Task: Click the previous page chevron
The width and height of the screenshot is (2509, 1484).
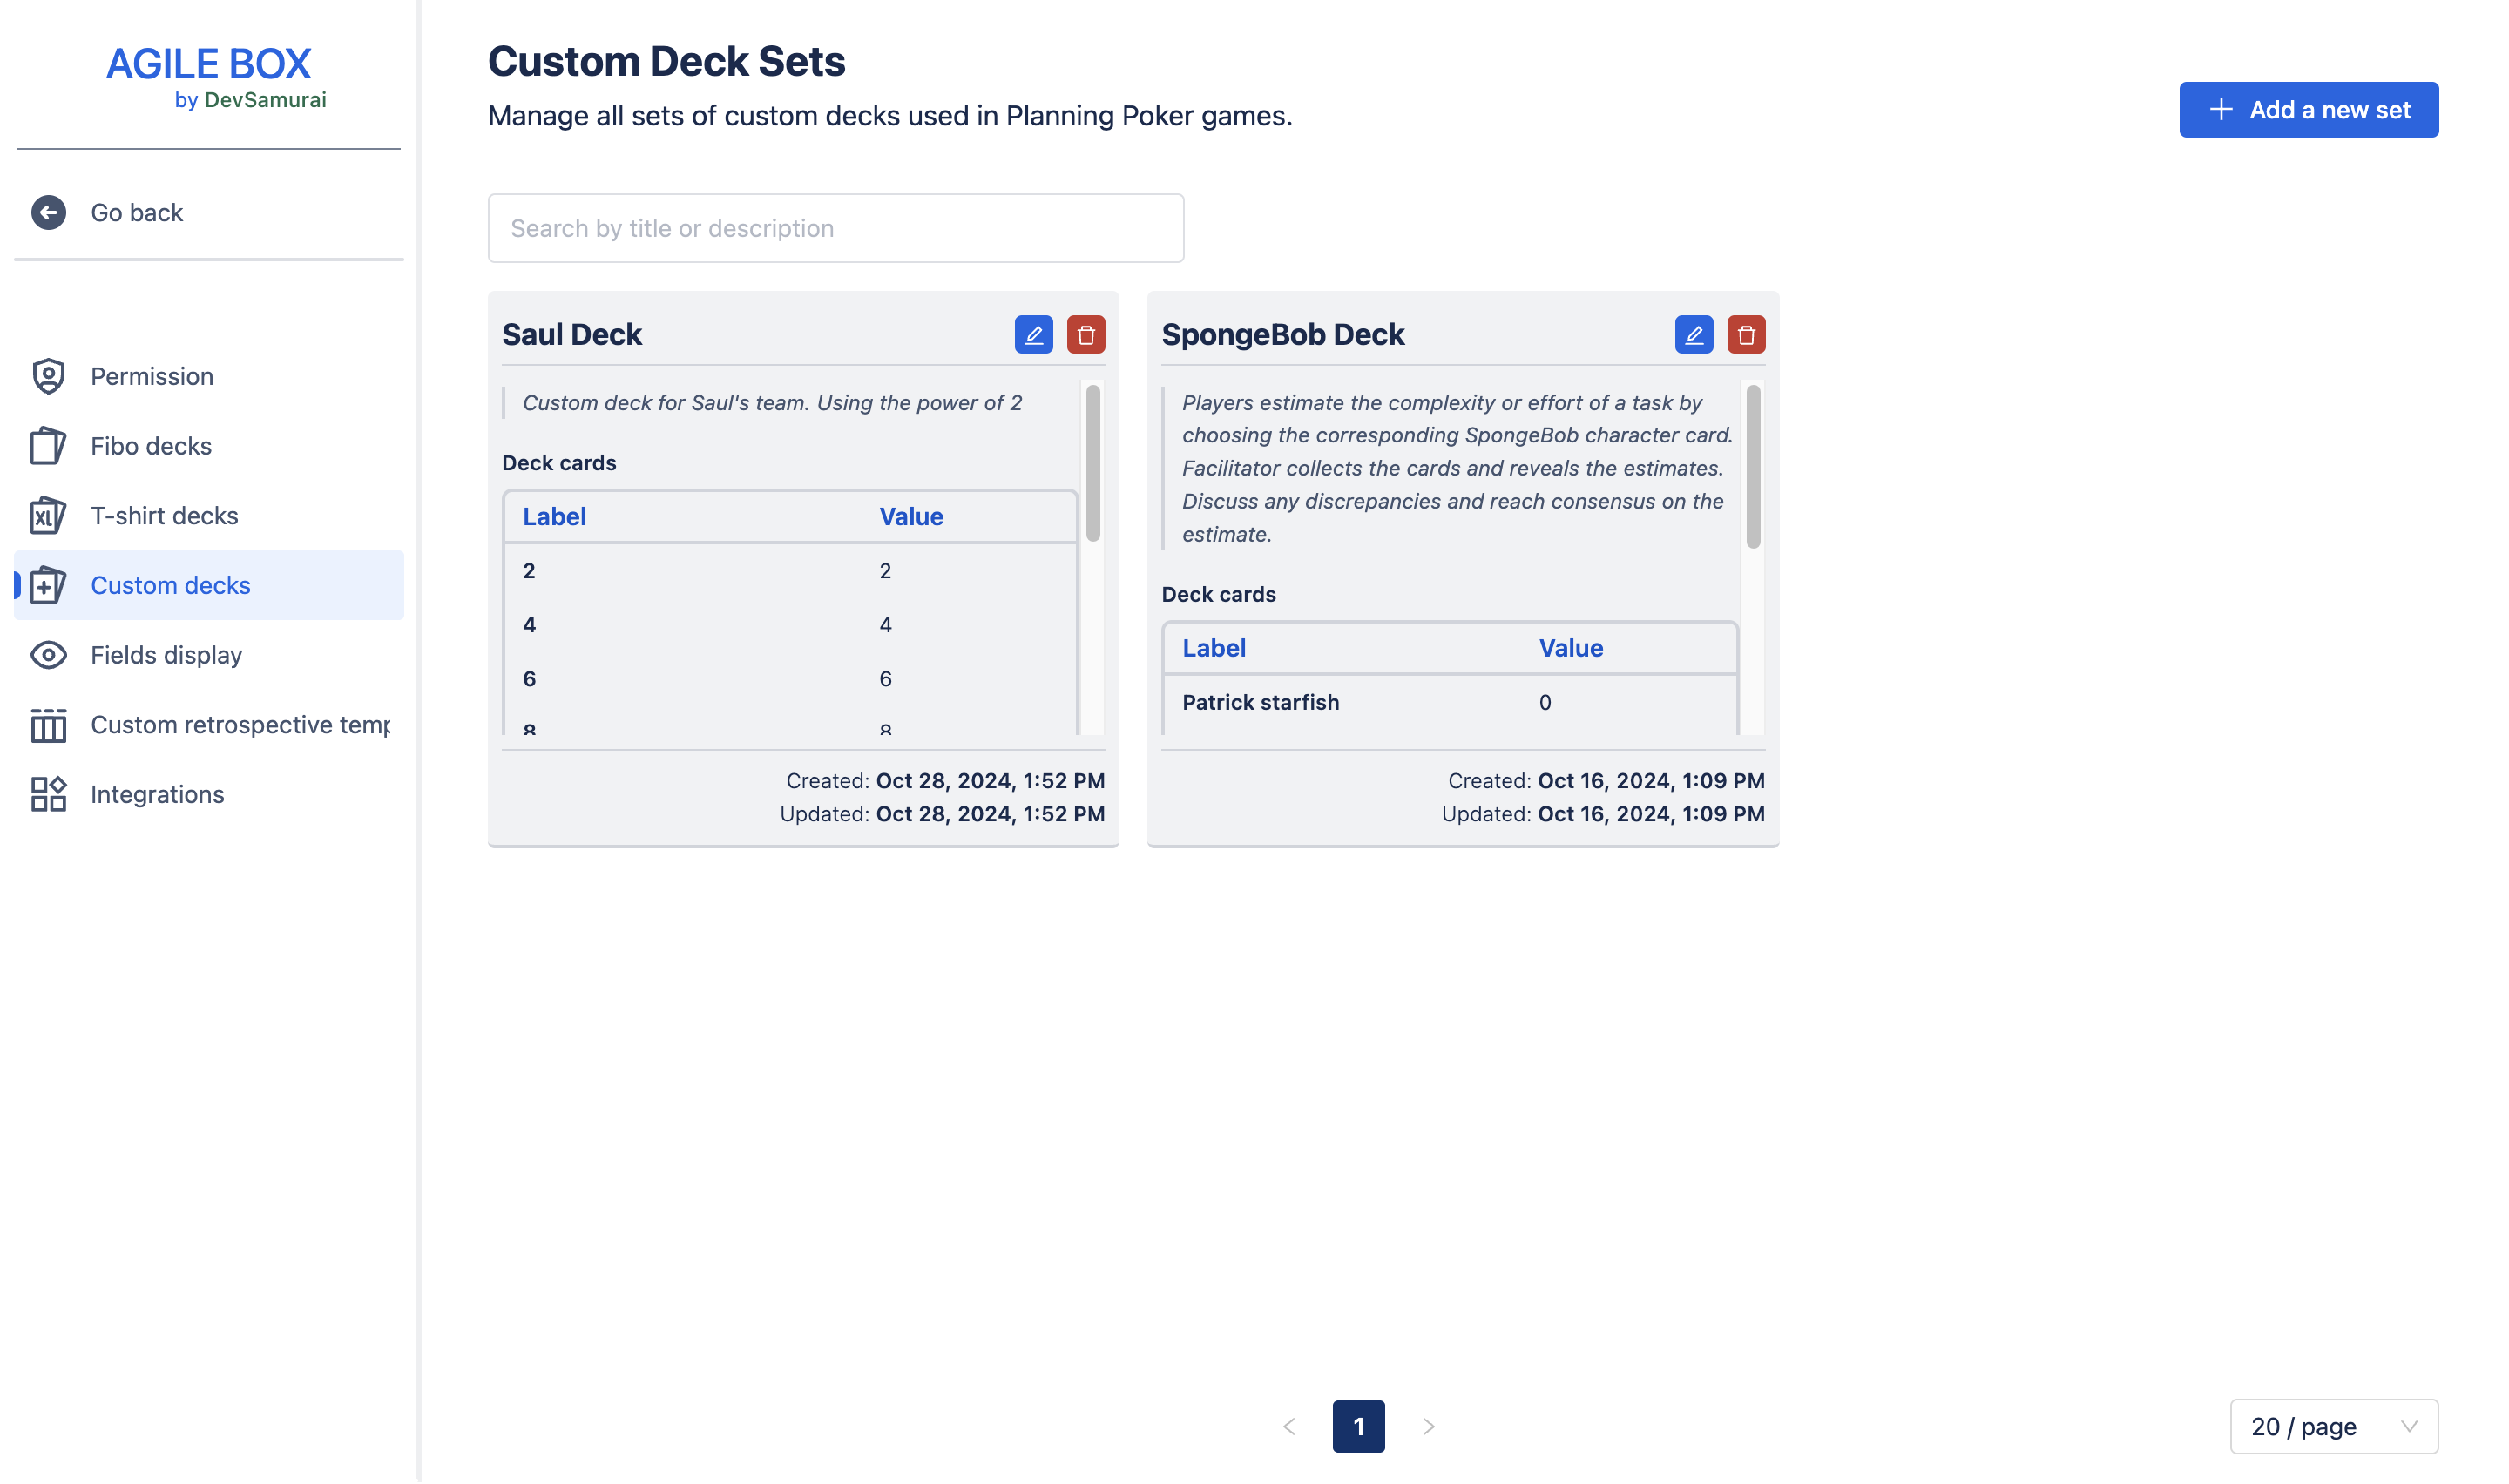Action: [1290, 1427]
